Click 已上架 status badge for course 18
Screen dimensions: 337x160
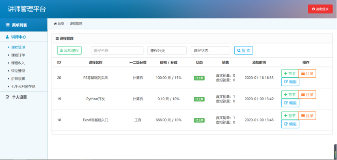(199, 120)
